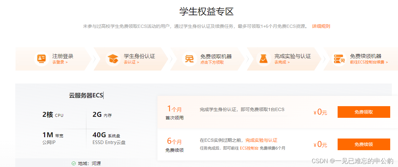Click the green check icon beside 地域
398x167 pixels.
(x=74, y=163)
